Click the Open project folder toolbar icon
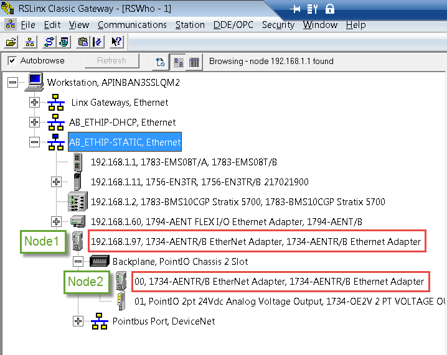447x355 pixels. [11, 42]
